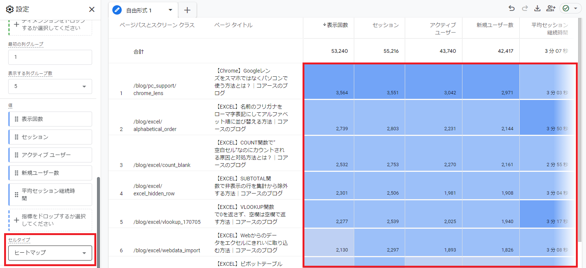Click the drag handle on セッション metric

tap(16, 137)
